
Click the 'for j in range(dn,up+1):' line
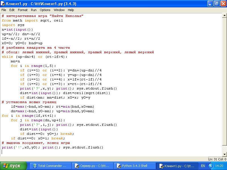coord(38,120)
